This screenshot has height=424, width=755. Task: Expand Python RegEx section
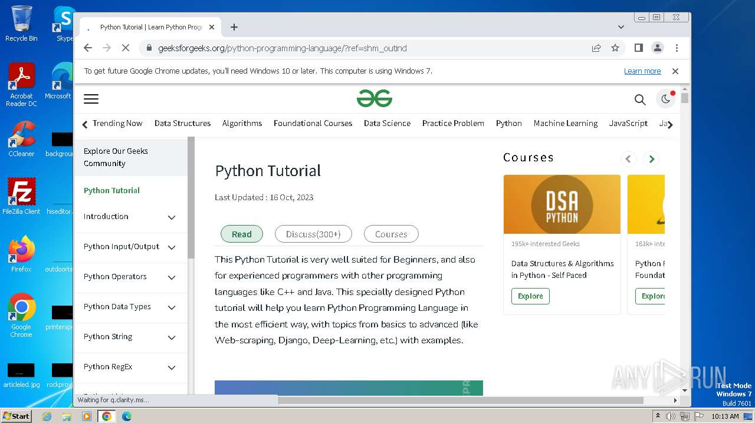point(172,367)
